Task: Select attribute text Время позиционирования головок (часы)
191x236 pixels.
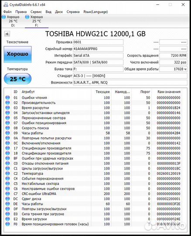Action: pyautogui.click(x=55, y=224)
